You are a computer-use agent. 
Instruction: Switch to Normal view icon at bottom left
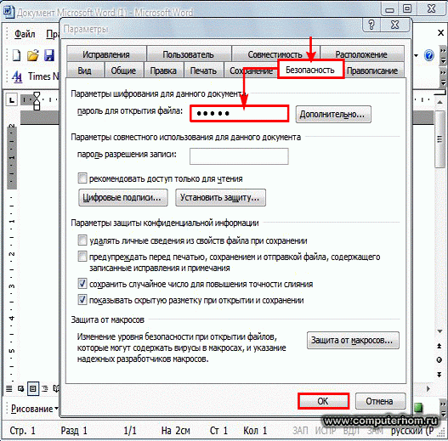click(x=9, y=388)
